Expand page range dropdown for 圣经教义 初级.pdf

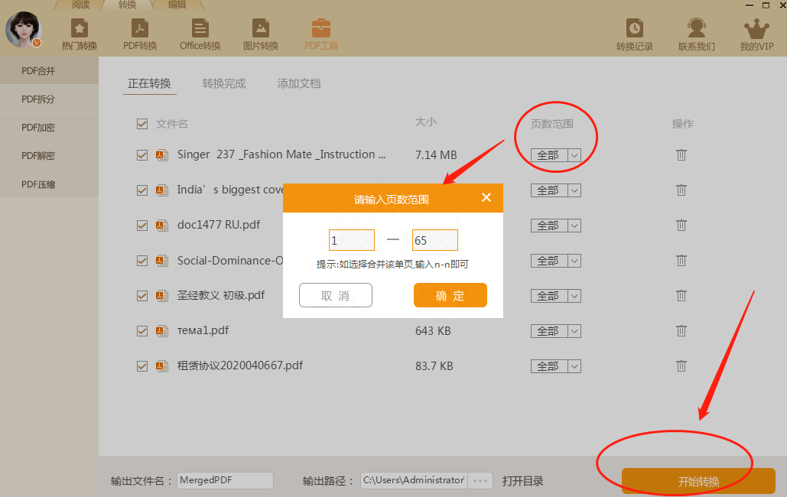[574, 296]
